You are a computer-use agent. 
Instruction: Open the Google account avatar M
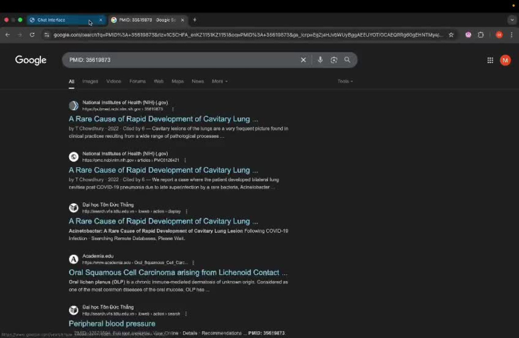(x=505, y=60)
